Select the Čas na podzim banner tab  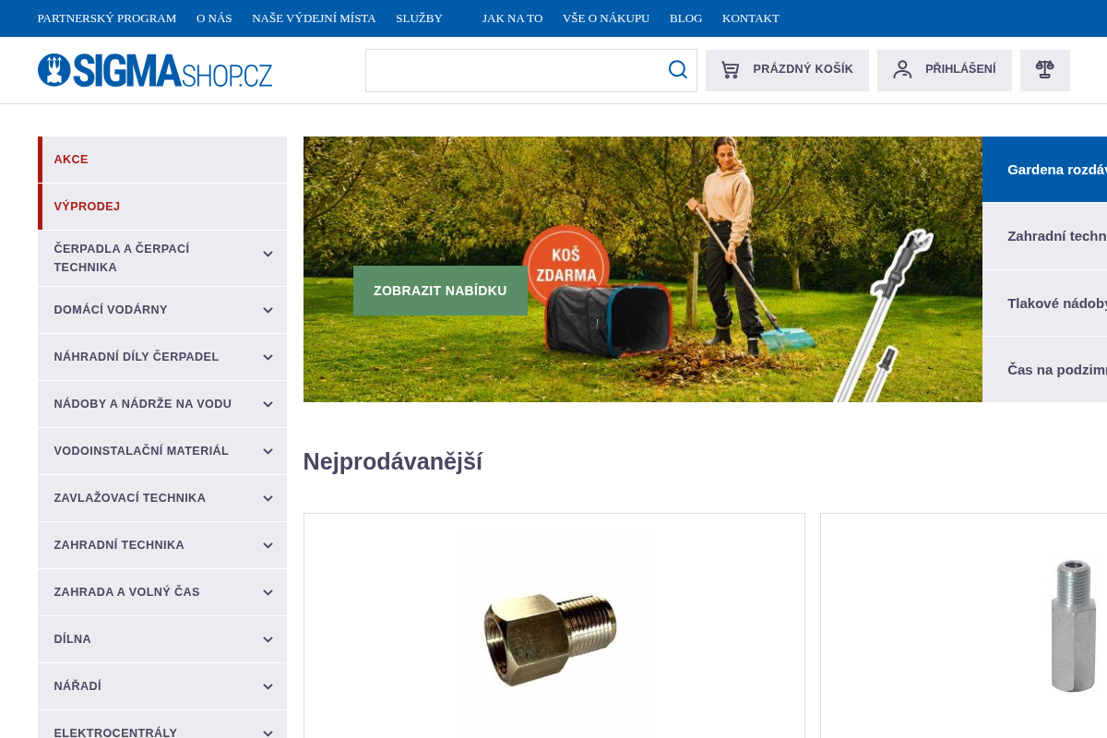coord(1044,370)
